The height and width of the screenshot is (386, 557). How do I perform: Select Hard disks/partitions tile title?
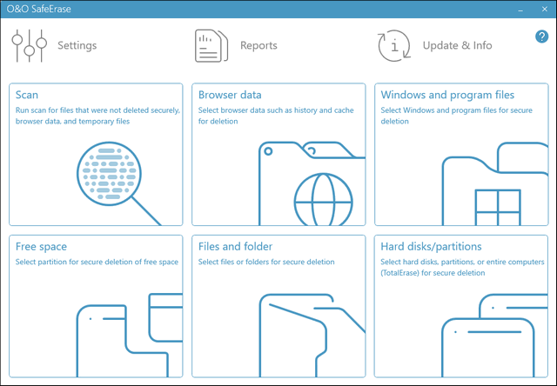pos(431,247)
